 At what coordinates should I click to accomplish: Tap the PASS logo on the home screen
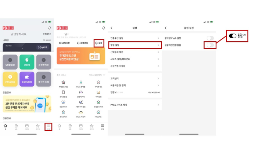pyautogui.click(x=8, y=28)
